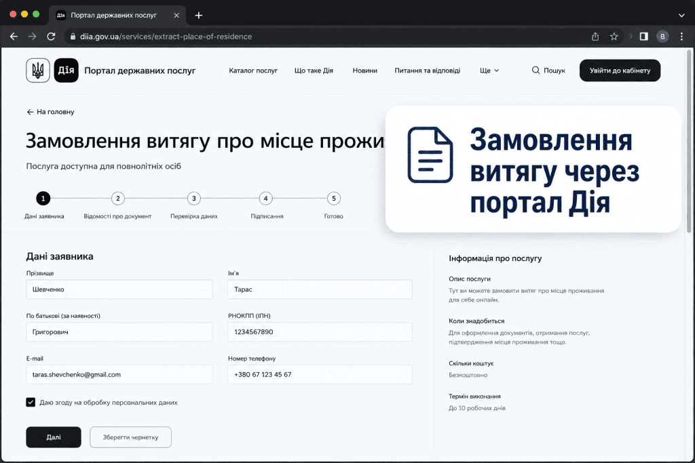Click the Опис послуги heading

point(470,279)
